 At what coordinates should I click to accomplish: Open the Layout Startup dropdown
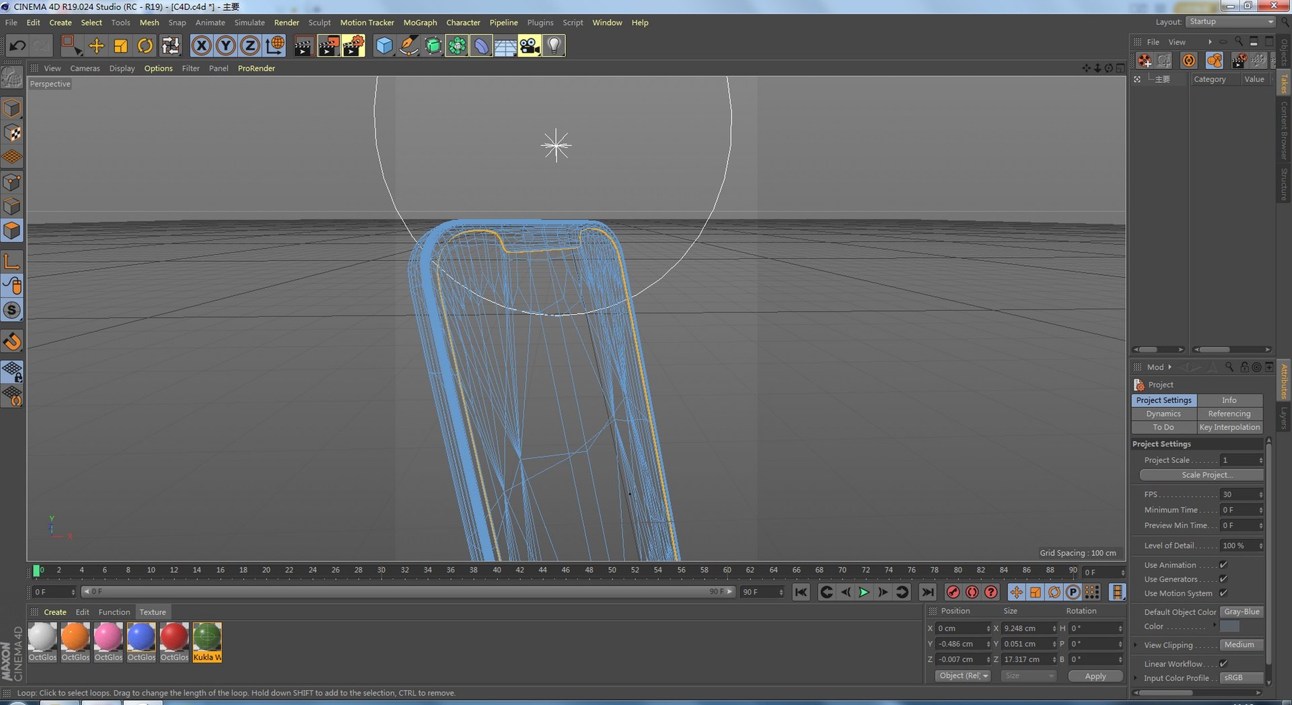point(1231,22)
